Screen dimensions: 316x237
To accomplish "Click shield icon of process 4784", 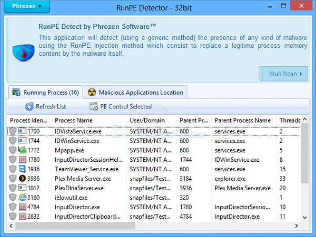I will pyautogui.click(x=13, y=207).
